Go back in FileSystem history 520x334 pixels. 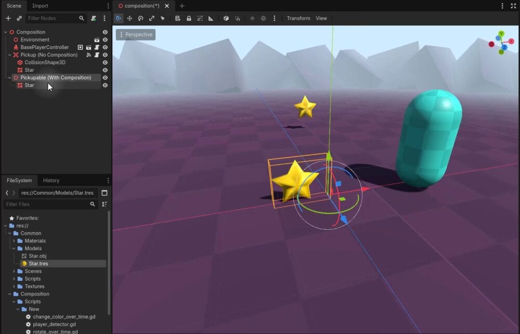7,192
